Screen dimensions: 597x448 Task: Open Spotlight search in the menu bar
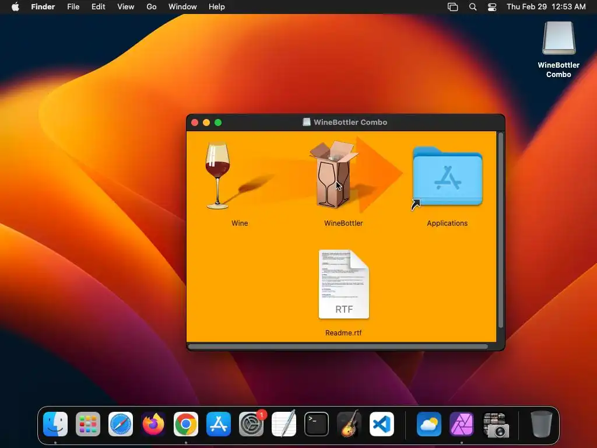473,7
